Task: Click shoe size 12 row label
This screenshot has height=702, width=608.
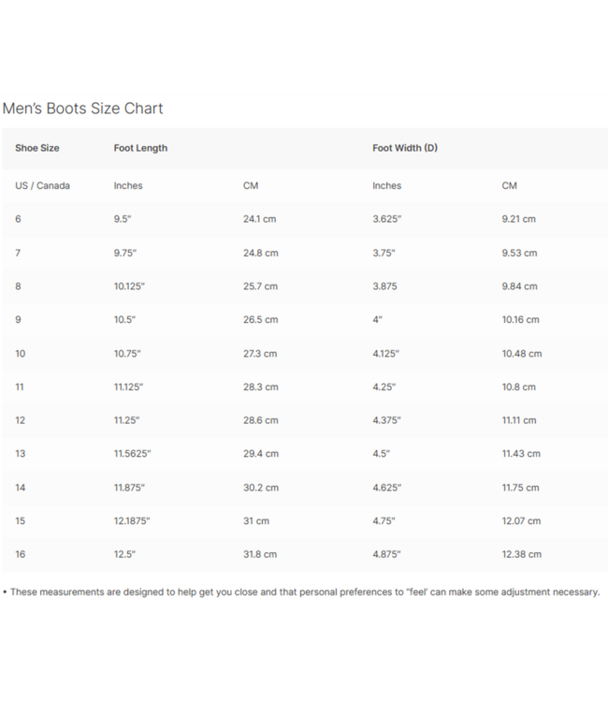Action: click(20, 420)
